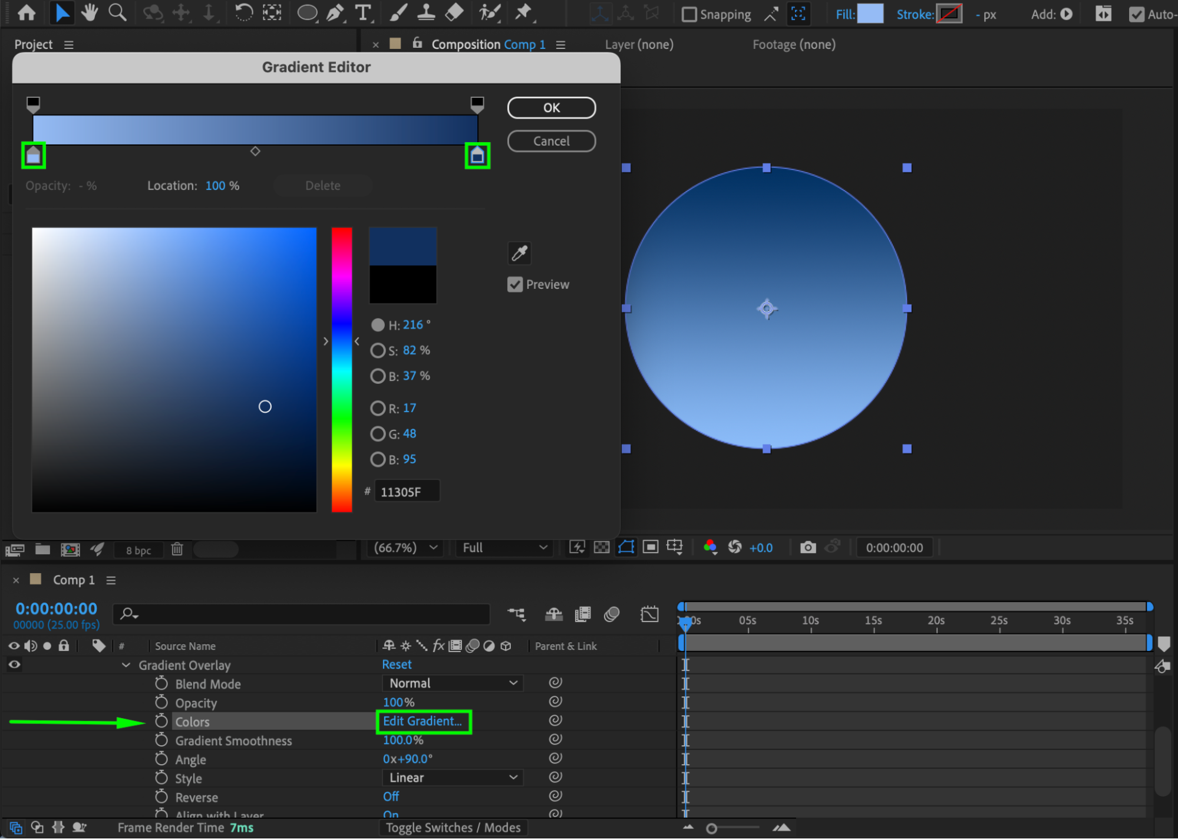Switch to the Project panel tab
This screenshot has height=839, width=1178.
[x=34, y=45]
